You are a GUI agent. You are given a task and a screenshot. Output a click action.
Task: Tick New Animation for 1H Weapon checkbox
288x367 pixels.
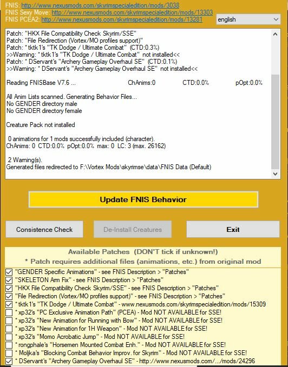point(9,329)
